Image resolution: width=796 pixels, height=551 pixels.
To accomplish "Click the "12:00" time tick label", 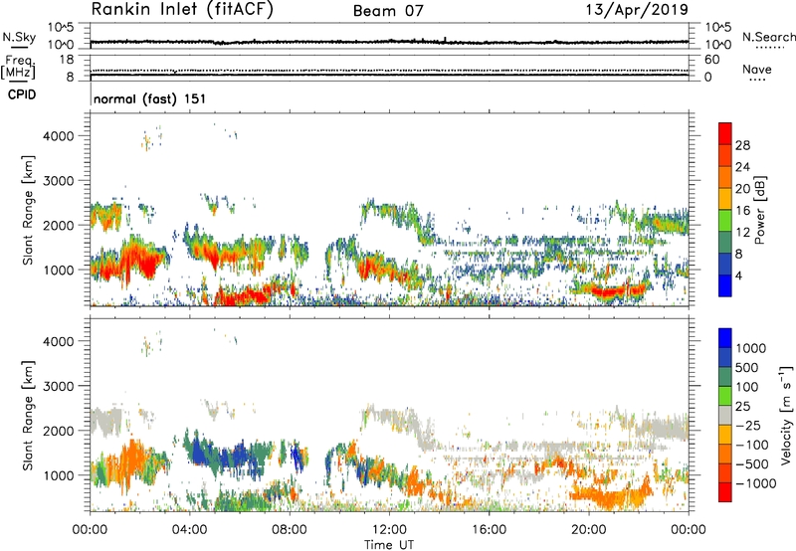I will [x=389, y=530].
